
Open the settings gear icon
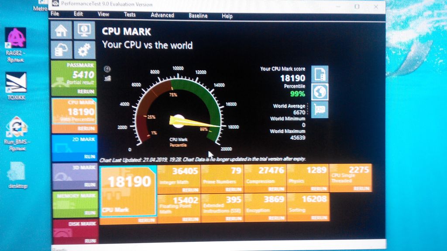pyautogui.click(x=84, y=50)
